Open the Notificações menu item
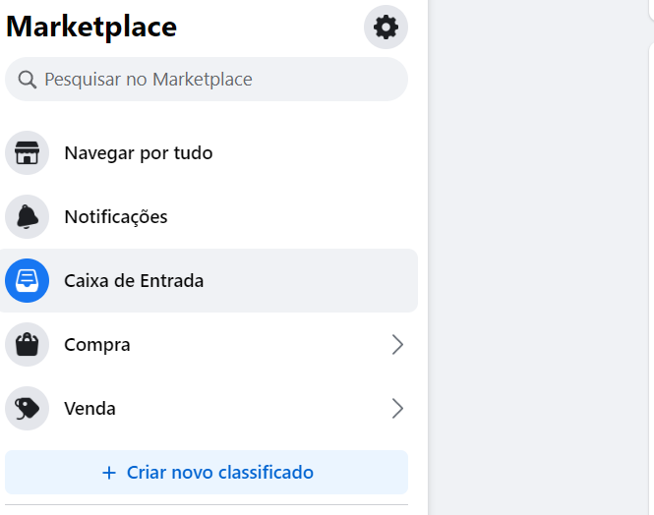Image resolution: width=654 pixels, height=515 pixels. [x=207, y=216]
